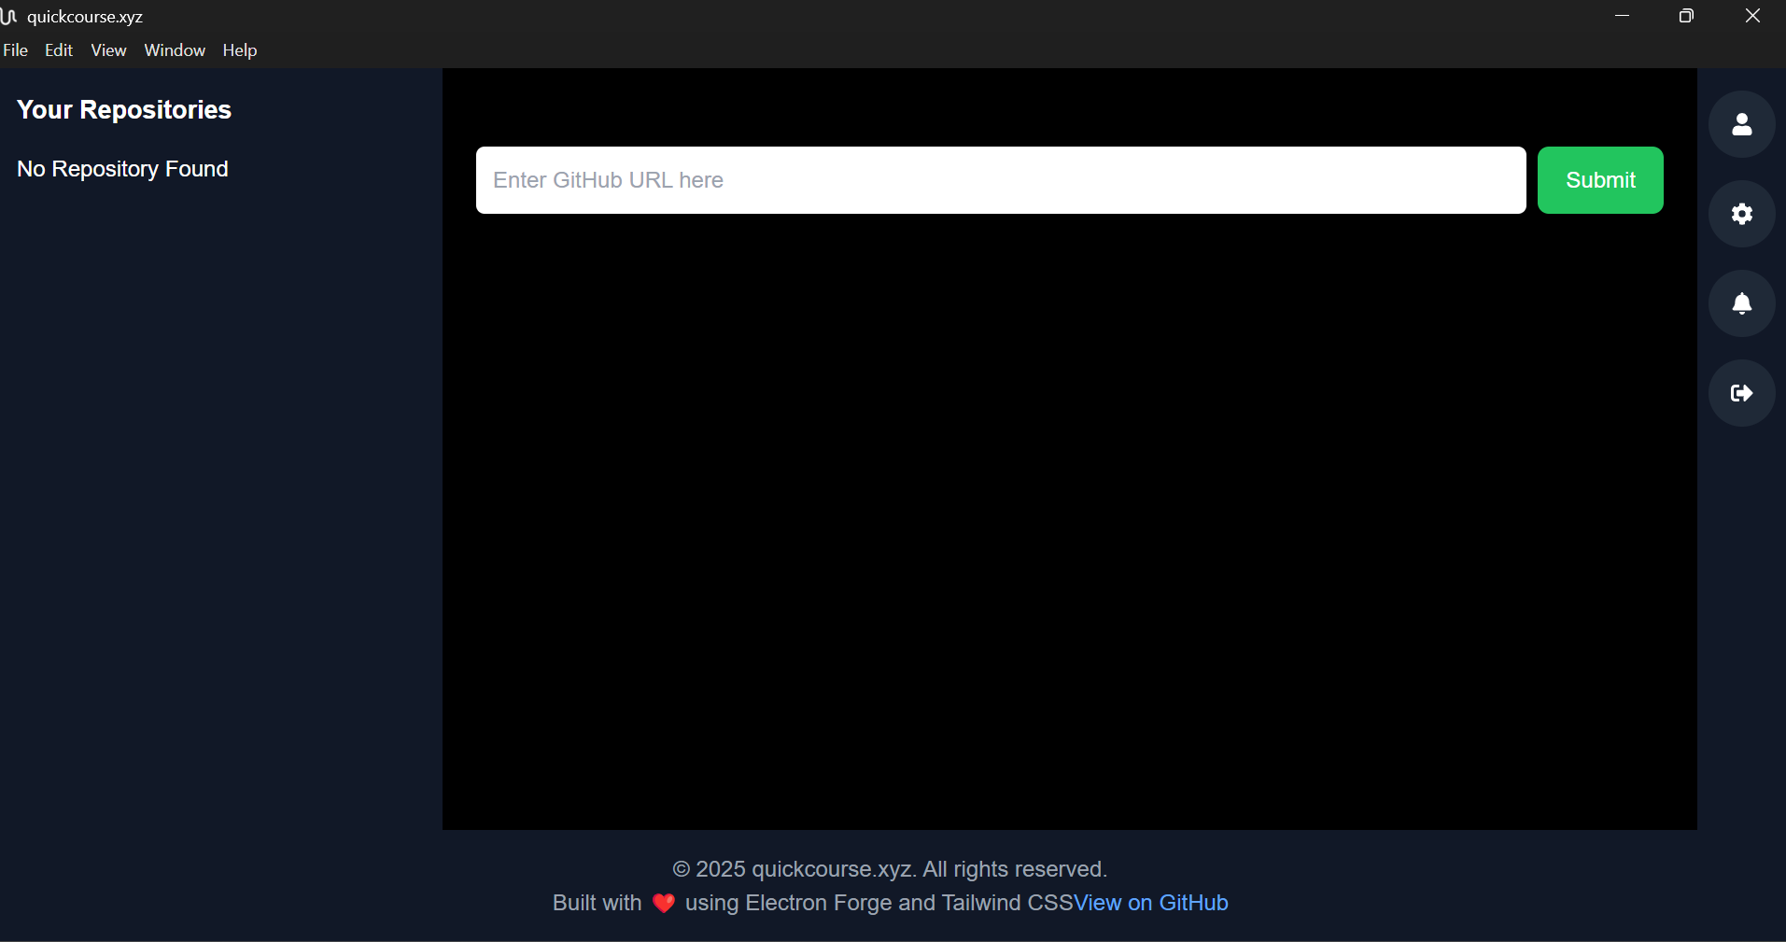
Task: Restore the window with the maximize button
Action: pos(1686,16)
